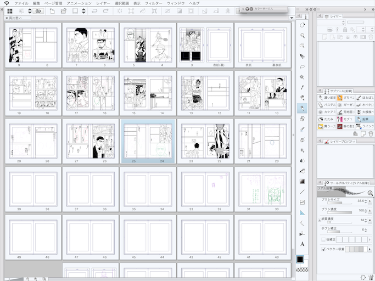Click the Delete sub tool trash icon
The image size is (375, 281).
pyautogui.click(x=371, y=133)
